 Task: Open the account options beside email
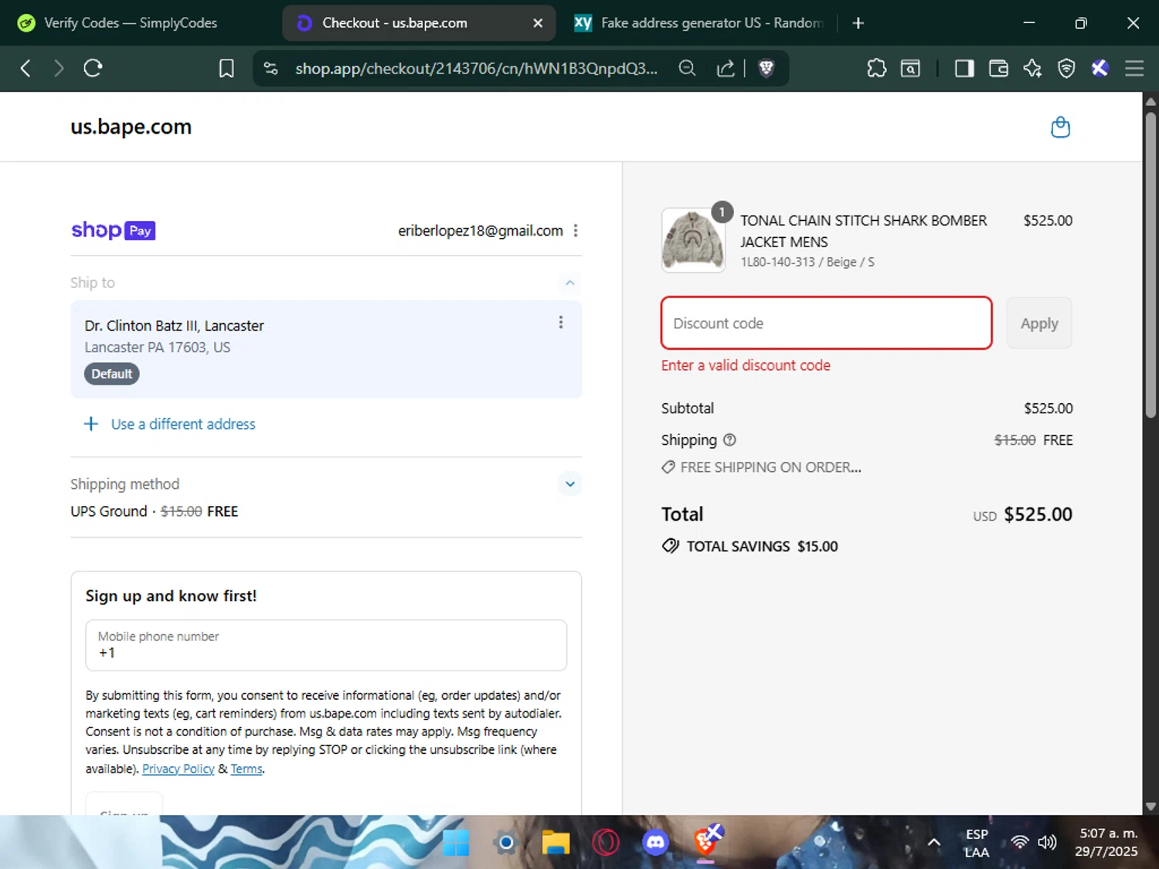point(576,230)
